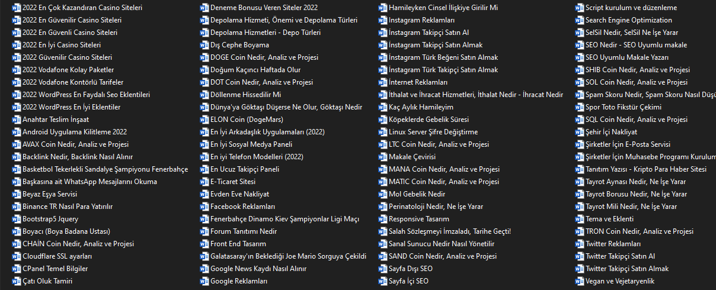Click the Word icon beside 'Hamileyken Cinsel İlişkiye Girilir Mi'
Screen dimensions: 716x290
pos(383,8)
